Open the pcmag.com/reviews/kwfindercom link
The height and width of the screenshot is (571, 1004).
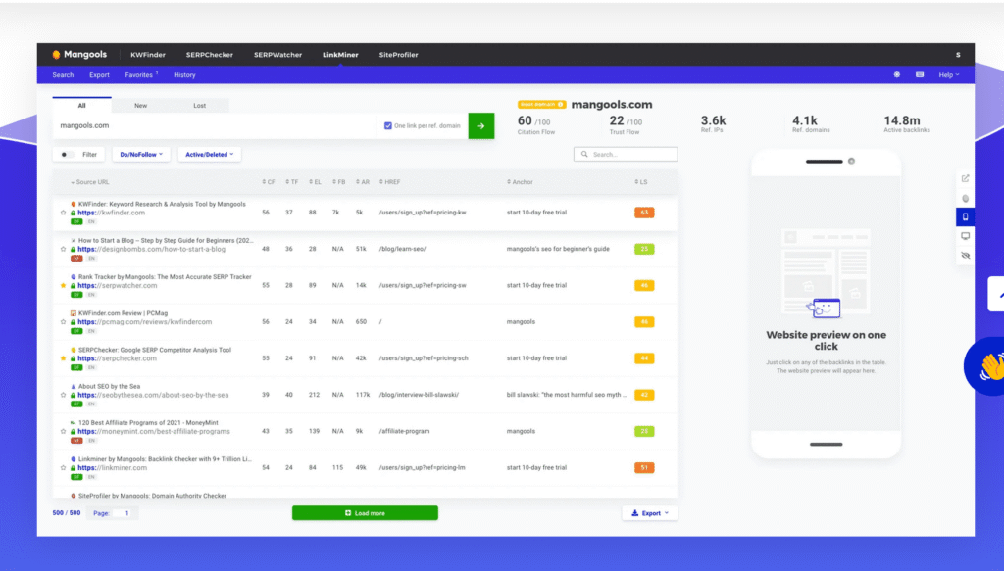pos(145,322)
